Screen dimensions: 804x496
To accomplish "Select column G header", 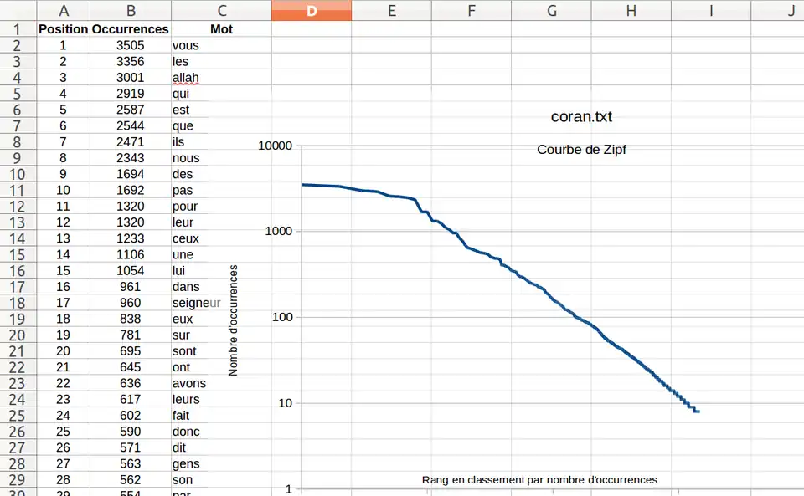I will [x=551, y=10].
